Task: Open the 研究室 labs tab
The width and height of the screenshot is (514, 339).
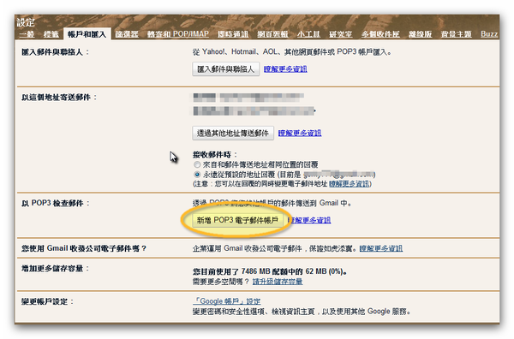Action: click(341, 34)
